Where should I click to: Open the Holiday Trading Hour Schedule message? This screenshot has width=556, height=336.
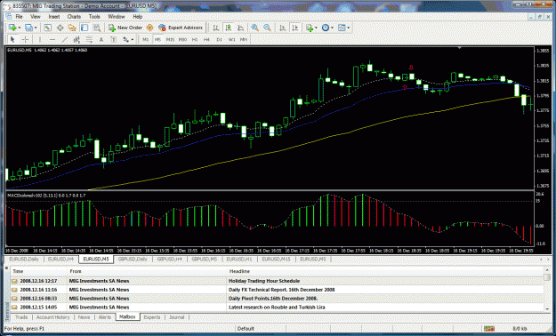(264, 281)
